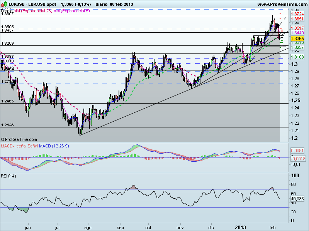Click the 1,2465 horizontal level label
Viewport: 309px width, 231px height.
click(x=7, y=101)
